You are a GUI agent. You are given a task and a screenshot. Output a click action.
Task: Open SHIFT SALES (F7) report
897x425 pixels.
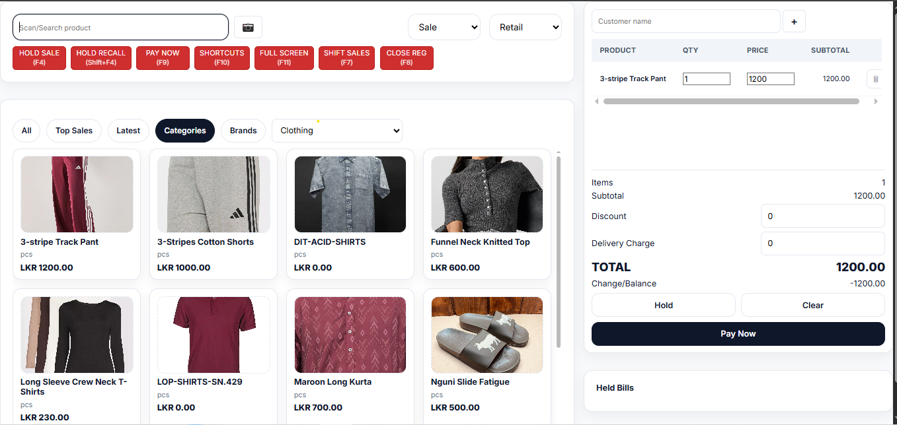coord(346,57)
